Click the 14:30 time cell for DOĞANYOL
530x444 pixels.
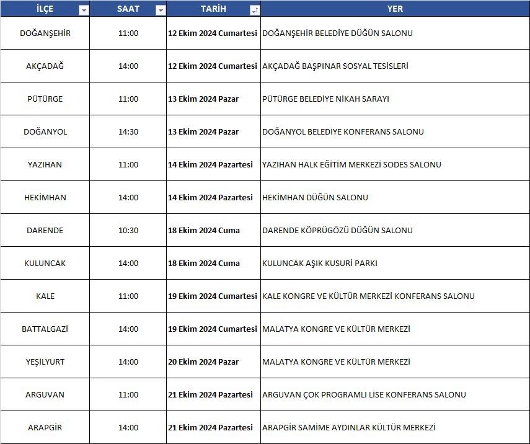coord(128,131)
